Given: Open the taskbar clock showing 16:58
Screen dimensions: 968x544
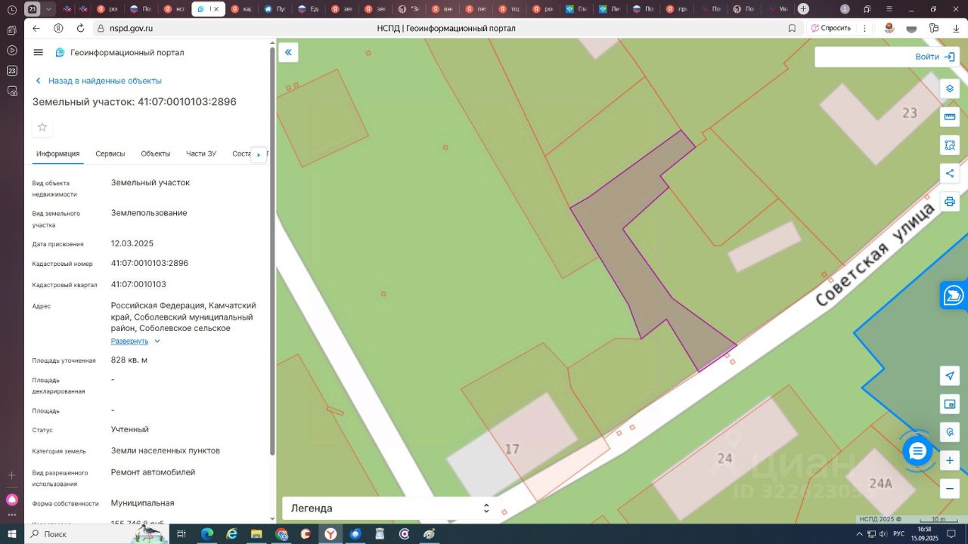Looking at the screenshot, I should [x=925, y=534].
